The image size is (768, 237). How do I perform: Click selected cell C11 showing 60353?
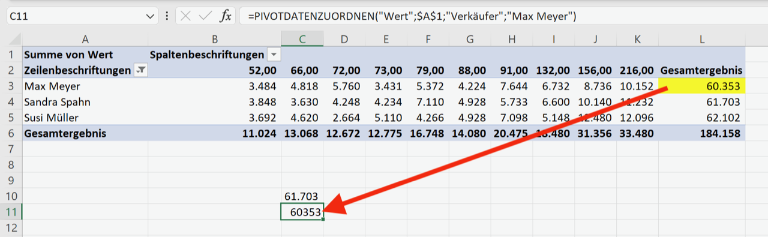point(302,212)
